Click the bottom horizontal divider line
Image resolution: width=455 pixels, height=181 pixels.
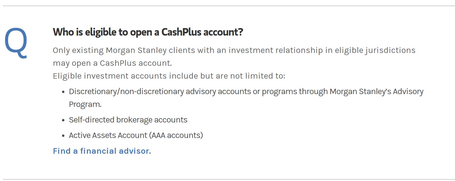[x=227, y=179]
